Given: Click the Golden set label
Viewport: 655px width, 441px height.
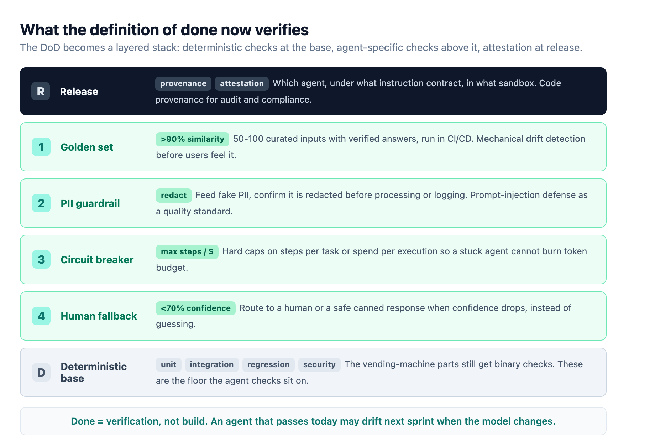Looking at the screenshot, I should (x=87, y=147).
